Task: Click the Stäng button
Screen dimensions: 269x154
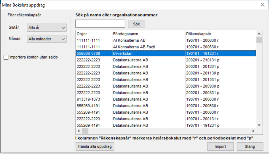Action: coord(250,146)
